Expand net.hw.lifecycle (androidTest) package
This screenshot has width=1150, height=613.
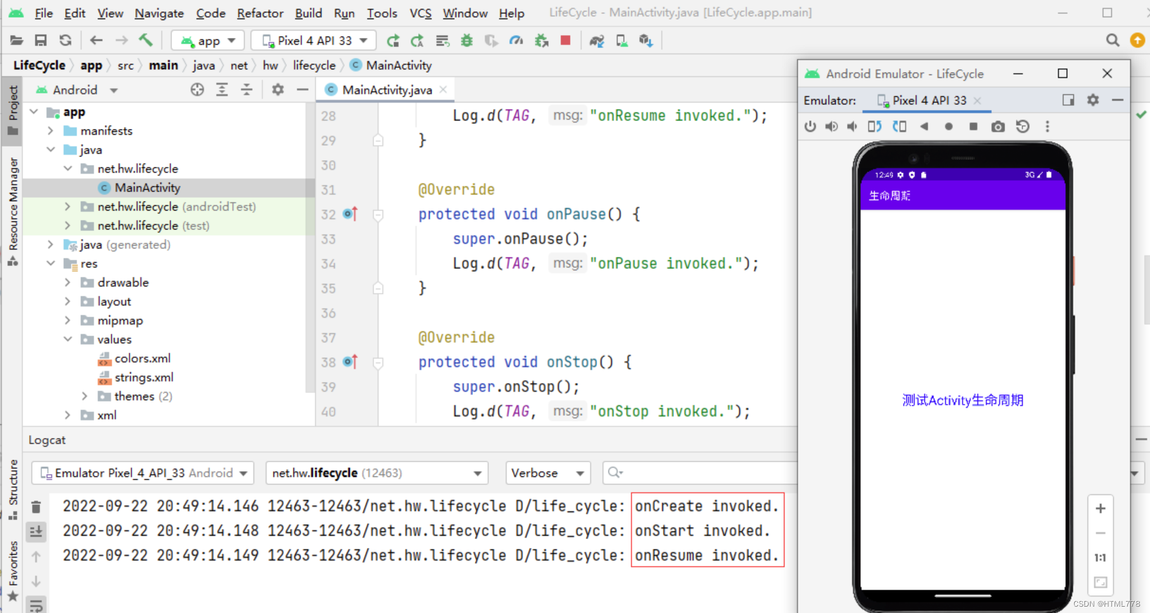pos(68,207)
